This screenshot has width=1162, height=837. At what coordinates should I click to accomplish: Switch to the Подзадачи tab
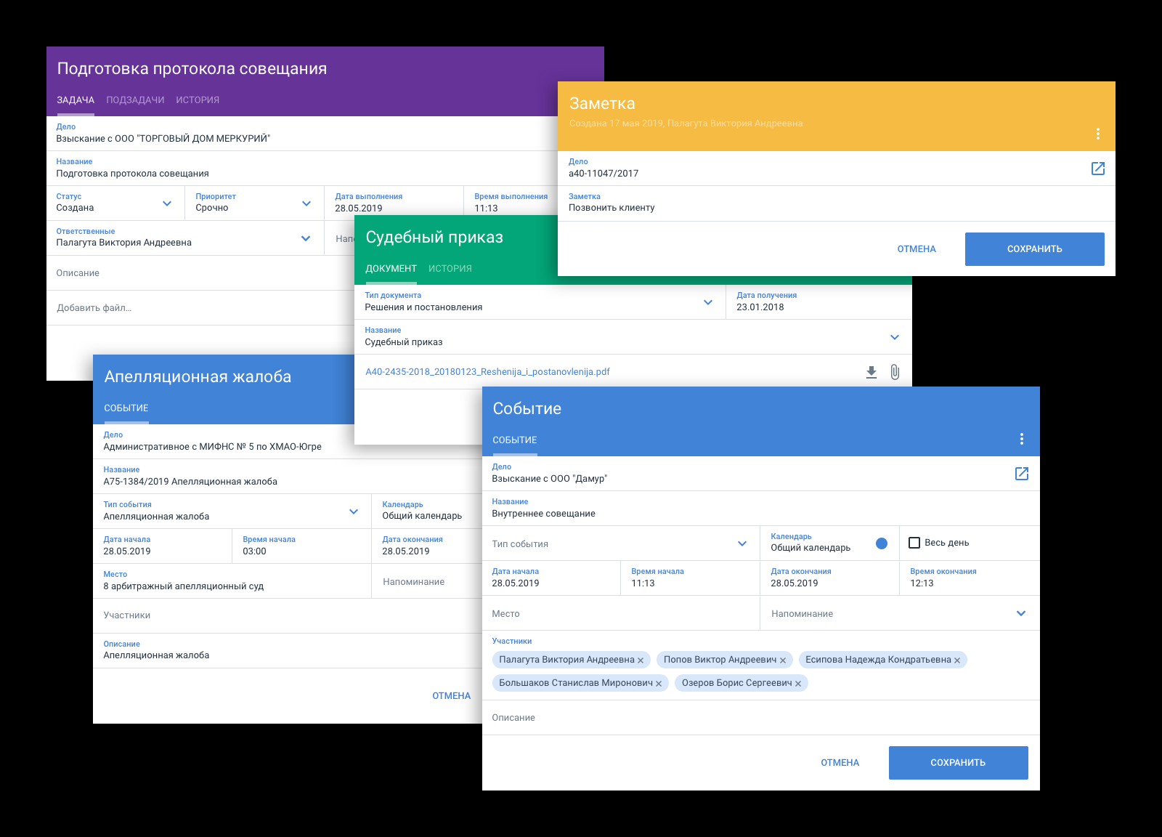(x=135, y=100)
